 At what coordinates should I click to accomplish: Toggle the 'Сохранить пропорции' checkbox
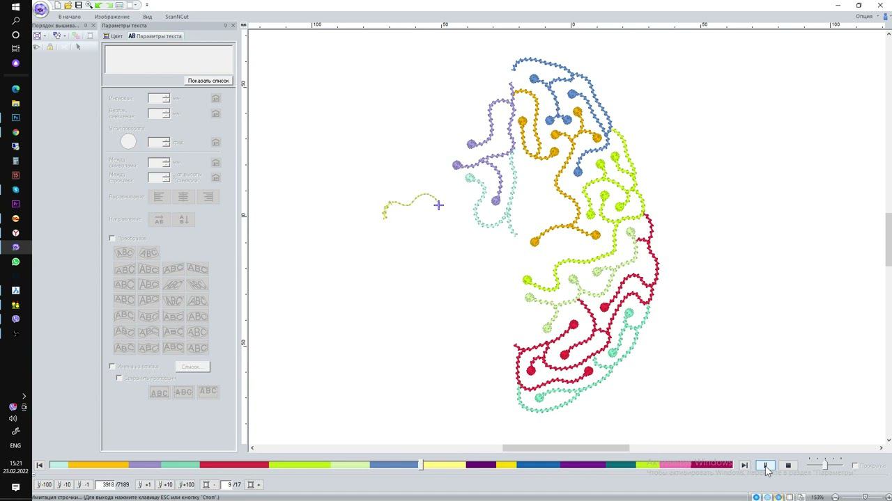[119, 378]
